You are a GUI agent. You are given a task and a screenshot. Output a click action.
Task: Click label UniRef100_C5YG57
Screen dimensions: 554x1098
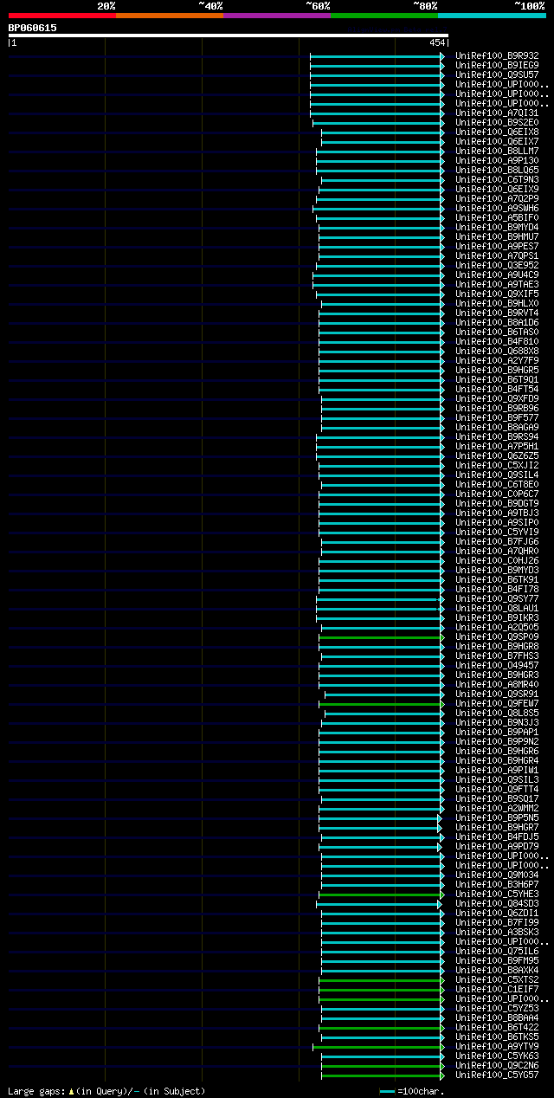497,1075
